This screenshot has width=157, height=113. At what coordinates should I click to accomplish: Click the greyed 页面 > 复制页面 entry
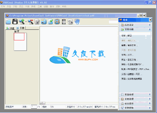pos(129,50)
